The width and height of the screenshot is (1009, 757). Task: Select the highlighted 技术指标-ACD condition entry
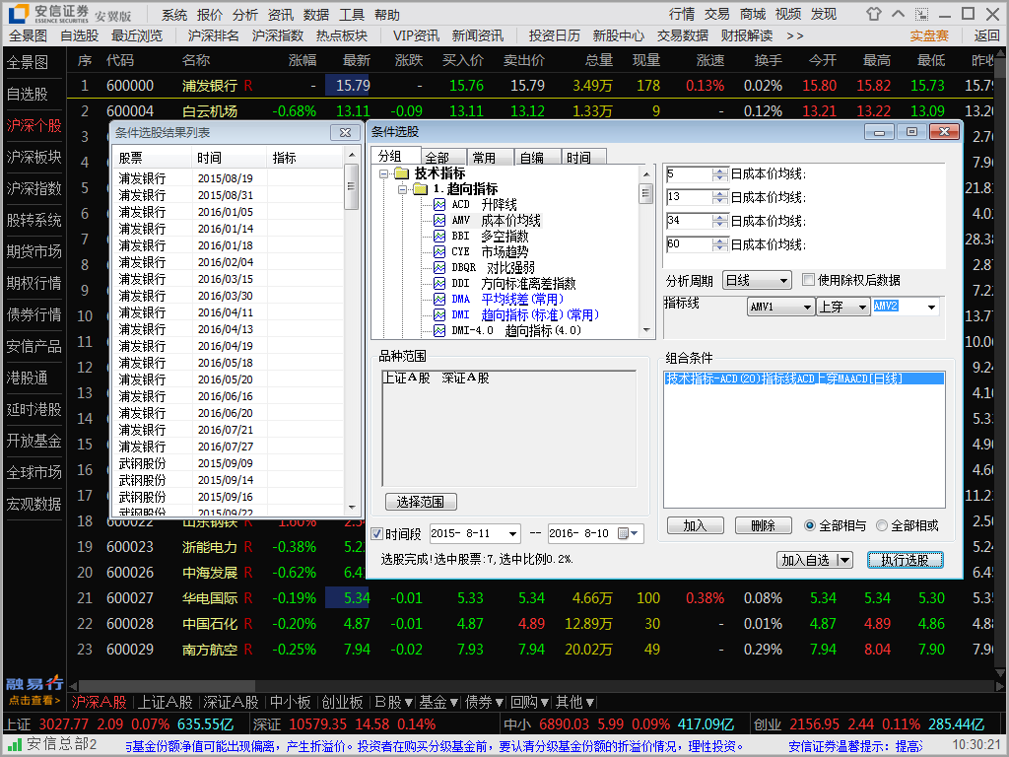click(x=804, y=378)
